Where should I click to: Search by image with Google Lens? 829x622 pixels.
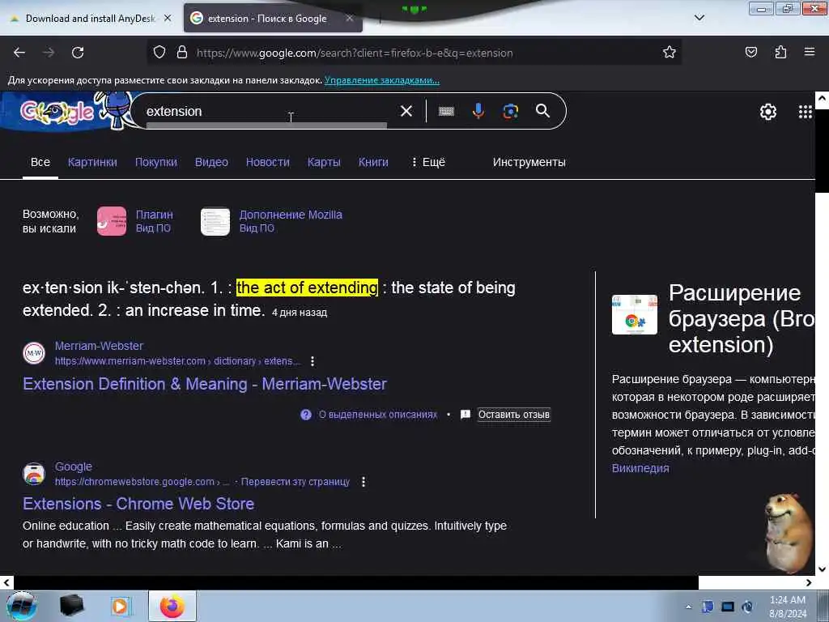click(510, 111)
